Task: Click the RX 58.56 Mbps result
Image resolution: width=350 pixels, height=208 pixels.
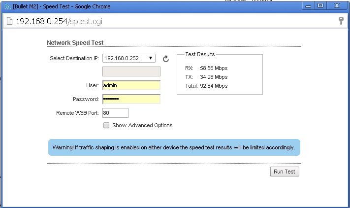Action: click(x=206, y=68)
